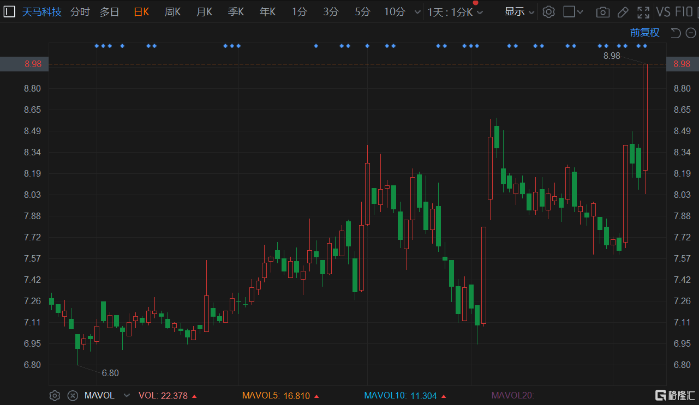Toggle the side panel icon beside 天马科技
Screen dimensions: 699x405
[x=9, y=11]
